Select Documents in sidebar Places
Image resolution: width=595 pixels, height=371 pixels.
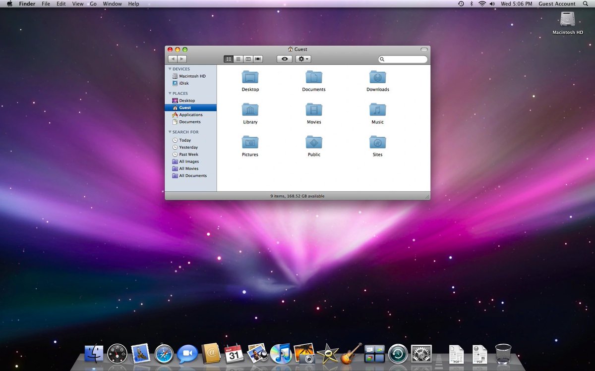191,122
